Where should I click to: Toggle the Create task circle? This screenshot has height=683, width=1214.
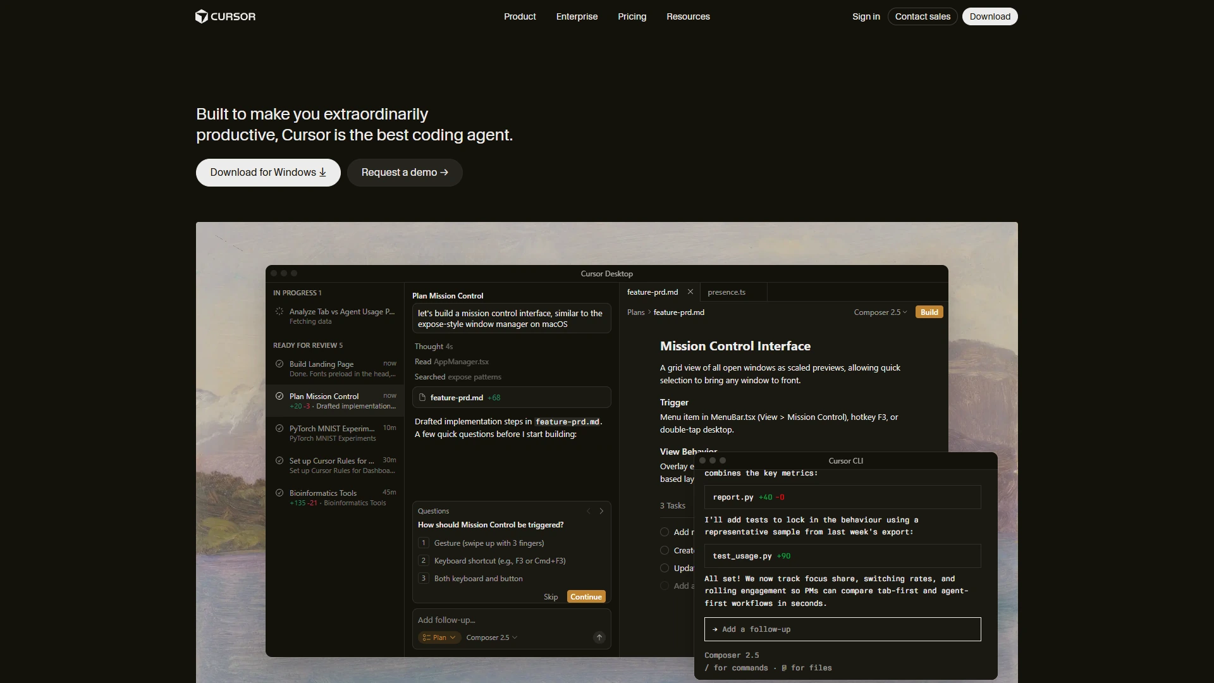pos(665,551)
